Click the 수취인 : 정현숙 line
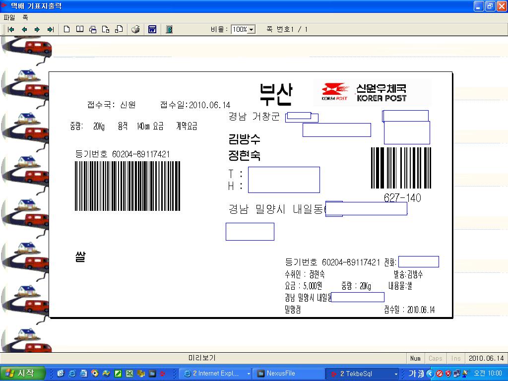508x381 pixels. [x=305, y=274]
